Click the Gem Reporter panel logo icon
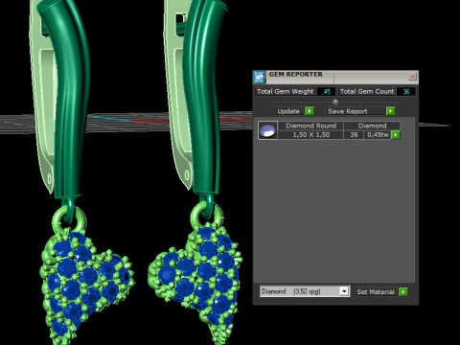The height and width of the screenshot is (345, 460). [x=259, y=77]
